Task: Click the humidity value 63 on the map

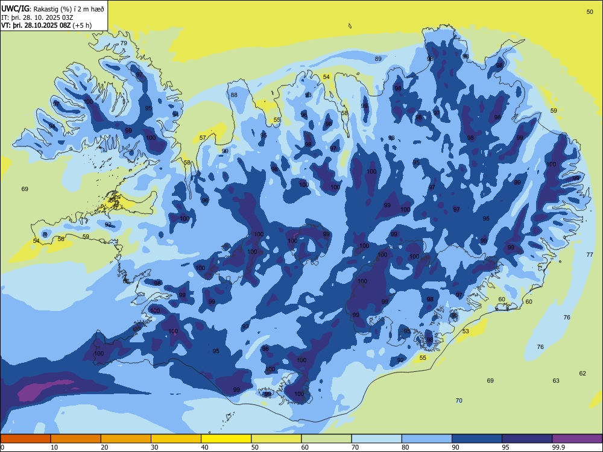Action: click(x=556, y=380)
